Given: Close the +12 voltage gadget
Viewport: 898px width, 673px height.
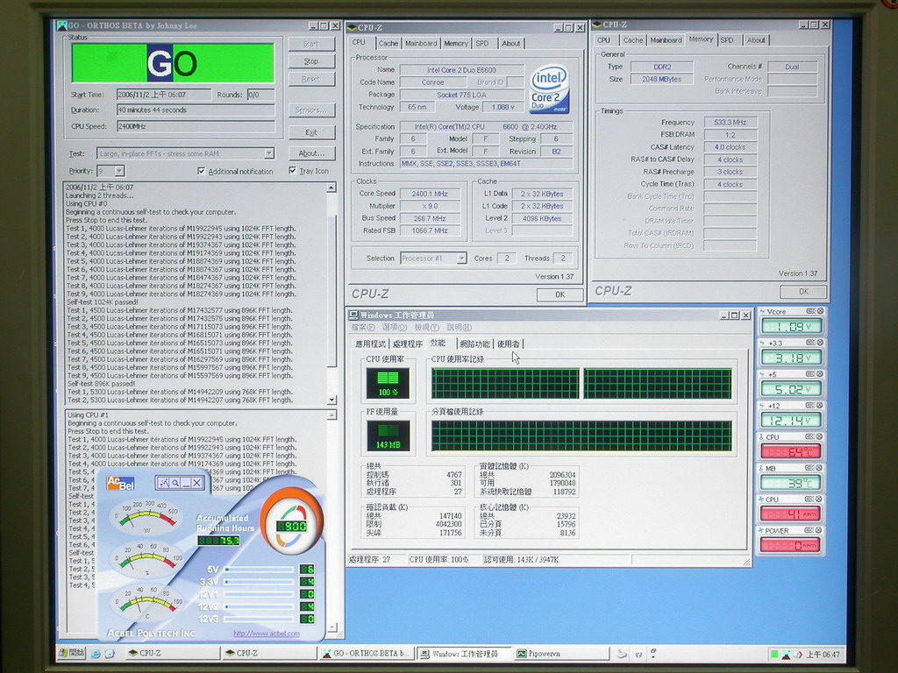Looking at the screenshot, I should 820,405.
